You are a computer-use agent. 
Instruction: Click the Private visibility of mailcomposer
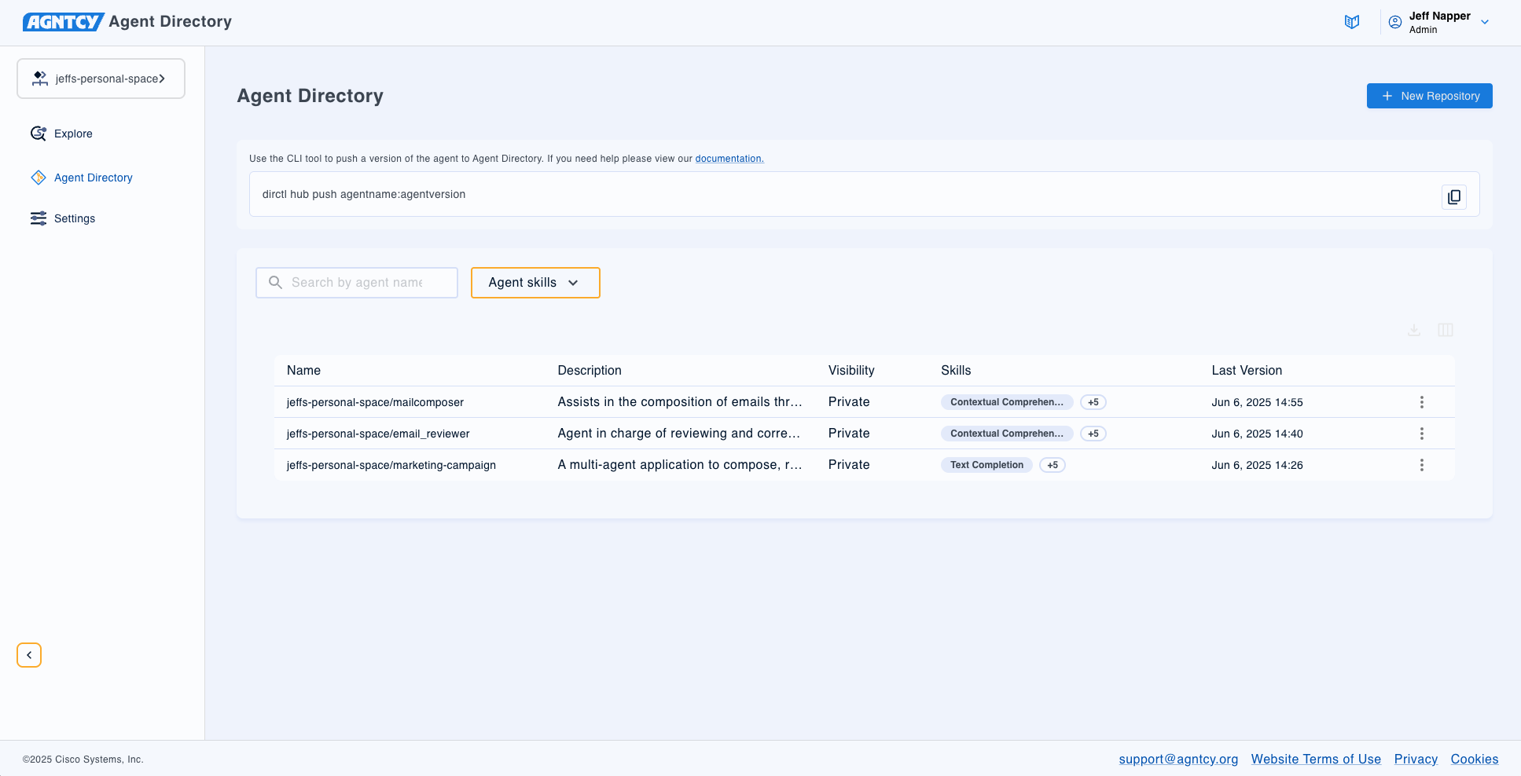(x=849, y=402)
